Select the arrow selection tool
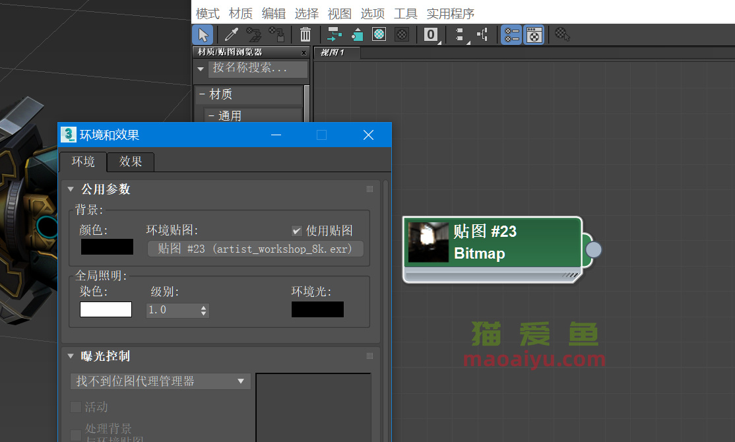 (x=203, y=35)
